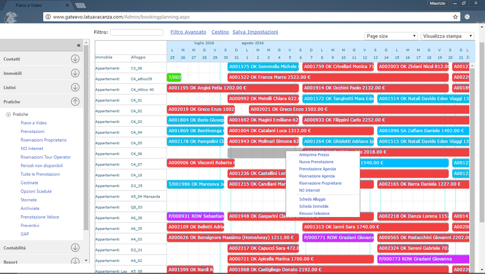The width and height of the screenshot is (485, 274).
Task: Click the page info icon in address bar
Action: (48, 17)
